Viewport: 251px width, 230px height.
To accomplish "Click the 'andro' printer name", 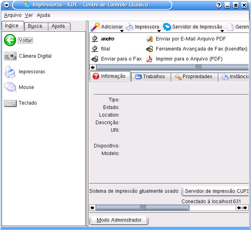I will (x=108, y=39).
